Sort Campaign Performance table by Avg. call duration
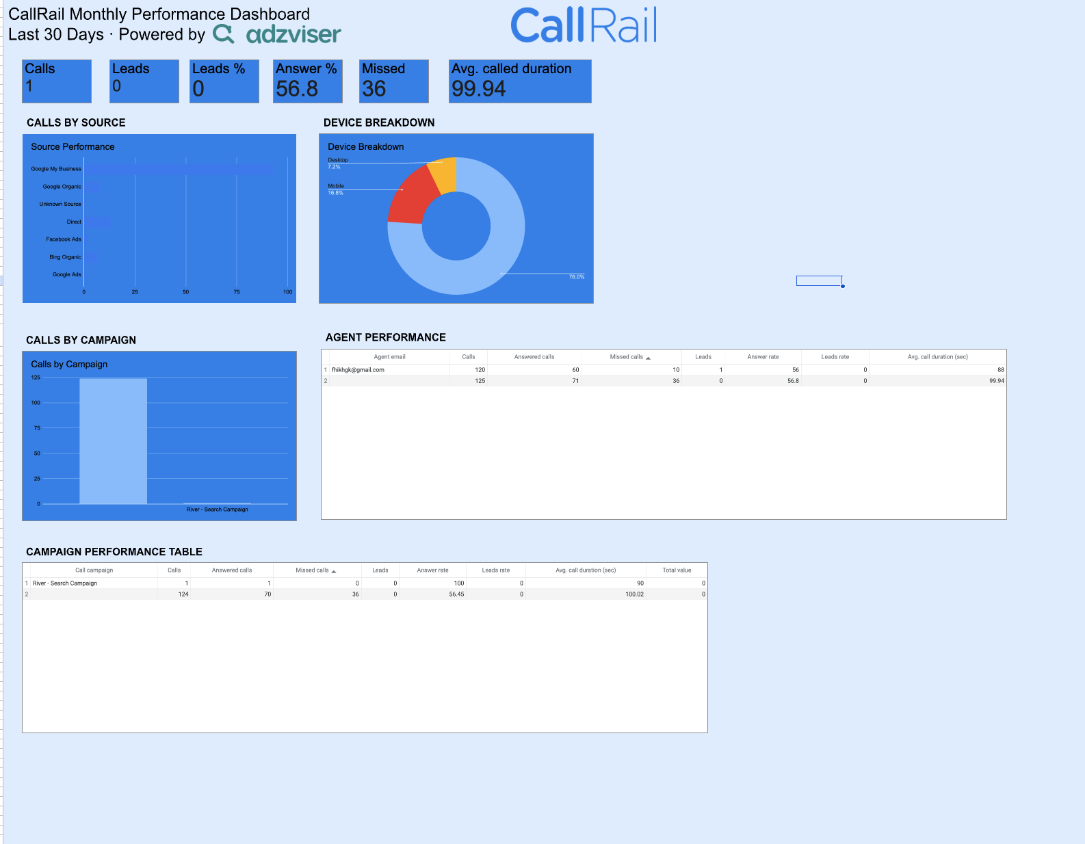 coord(586,570)
